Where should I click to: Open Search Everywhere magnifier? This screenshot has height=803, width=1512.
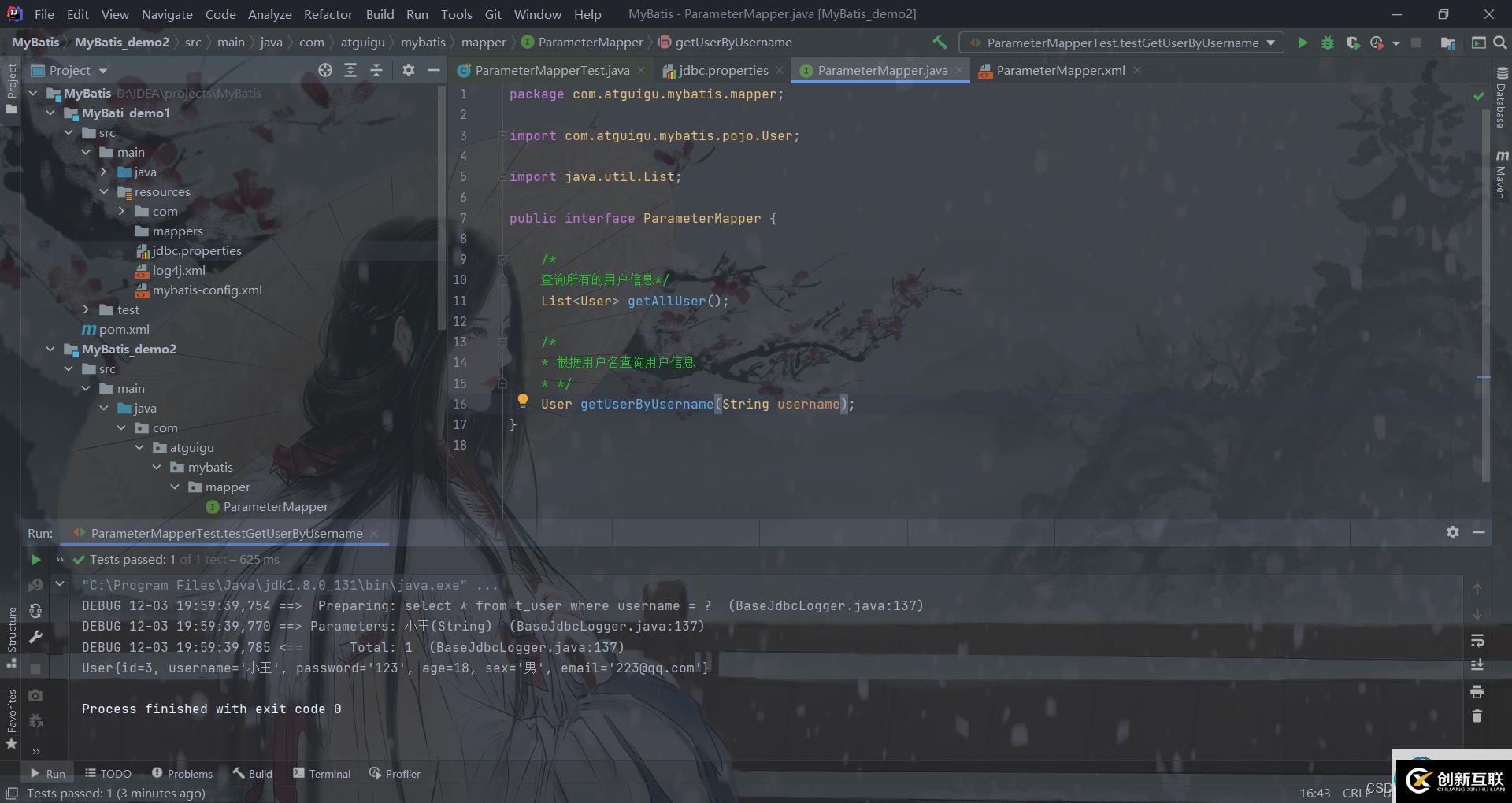click(x=1500, y=43)
